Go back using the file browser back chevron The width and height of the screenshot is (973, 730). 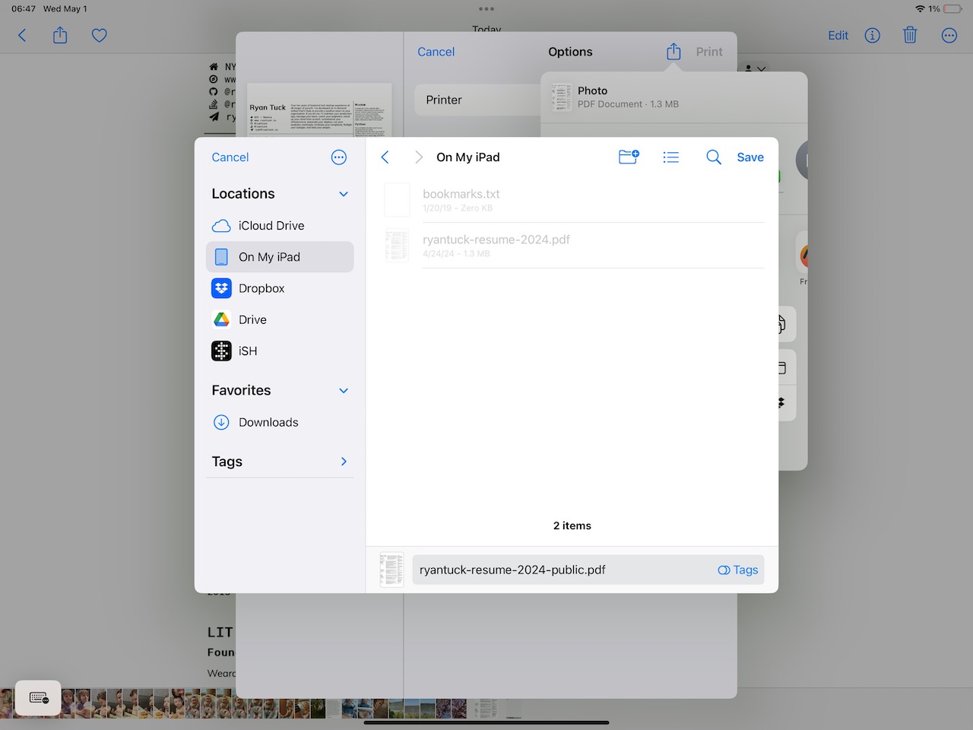[385, 157]
